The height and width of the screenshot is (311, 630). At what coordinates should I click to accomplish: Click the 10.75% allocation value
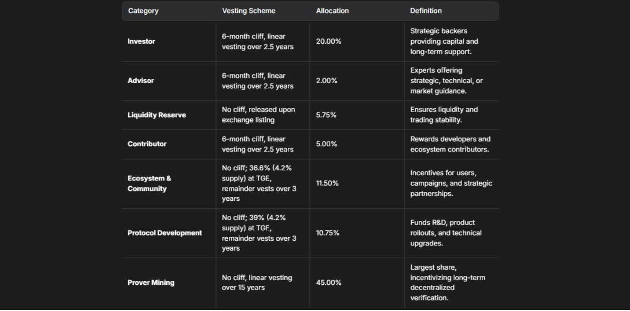pos(328,233)
